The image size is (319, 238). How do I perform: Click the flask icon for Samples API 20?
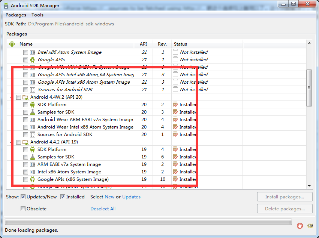tap(33, 112)
